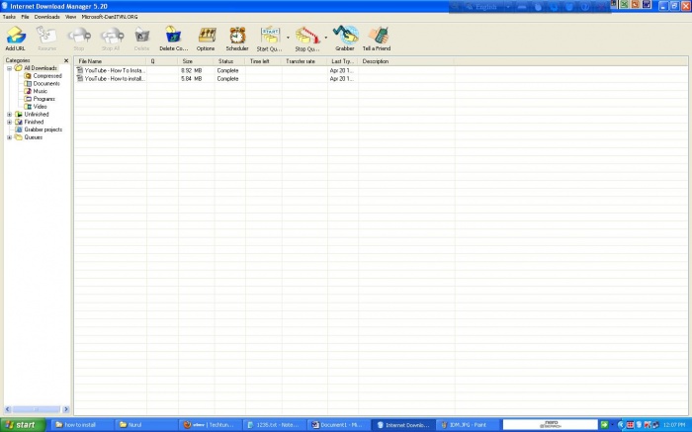This screenshot has width=692, height=432.
Task: Sort by Status column header
Action: coord(229,61)
